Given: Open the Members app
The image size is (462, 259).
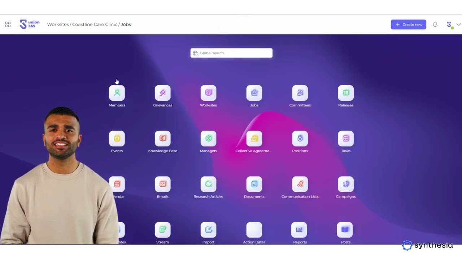Looking at the screenshot, I should pyautogui.click(x=117, y=93).
